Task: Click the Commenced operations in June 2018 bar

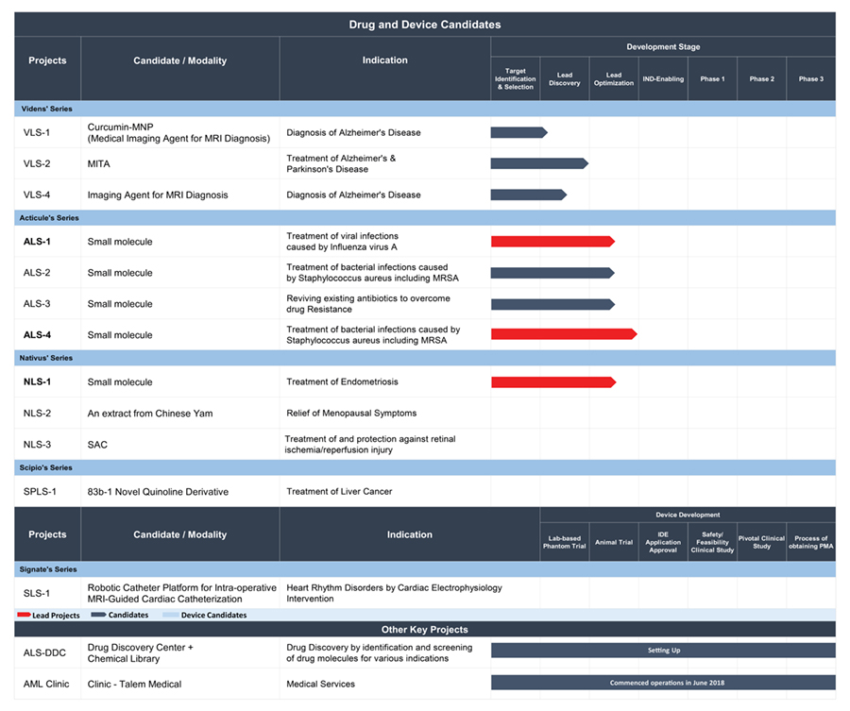Action: 663,683
